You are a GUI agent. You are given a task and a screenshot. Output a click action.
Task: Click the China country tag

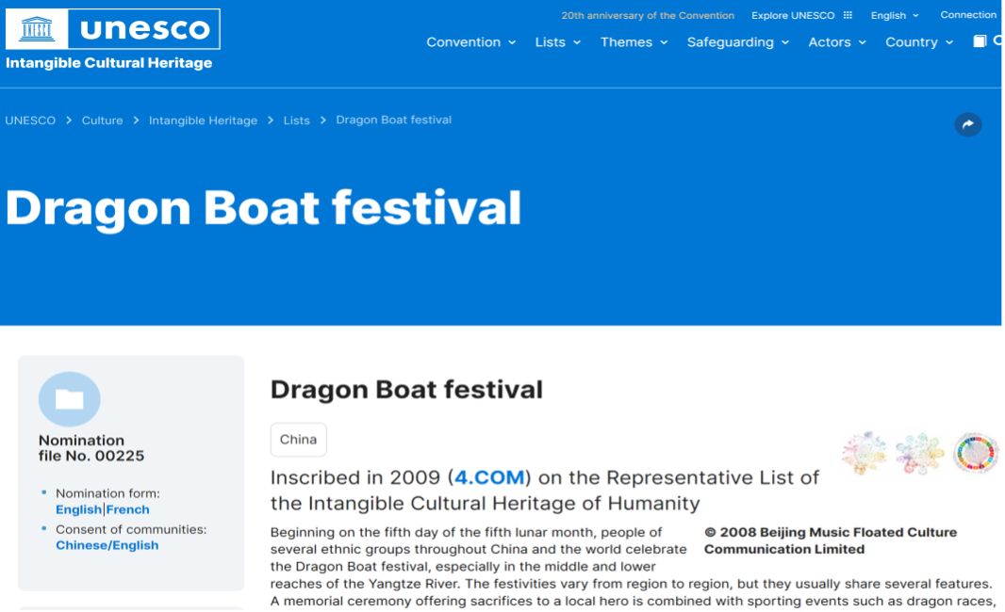click(x=297, y=439)
